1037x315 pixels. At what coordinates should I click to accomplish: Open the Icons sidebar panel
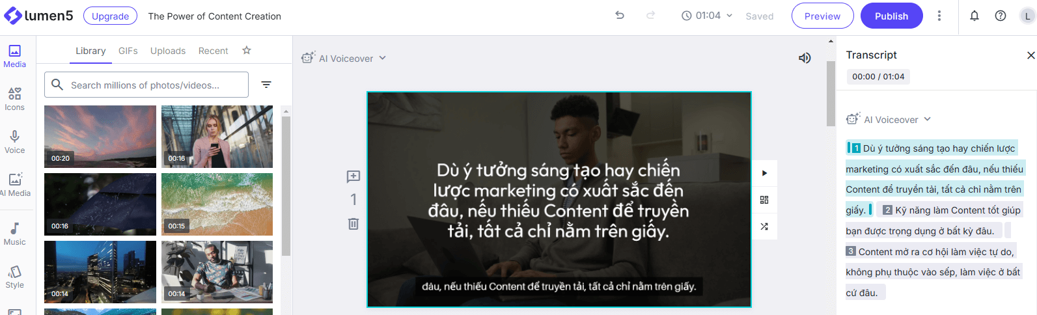(x=14, y=99)
